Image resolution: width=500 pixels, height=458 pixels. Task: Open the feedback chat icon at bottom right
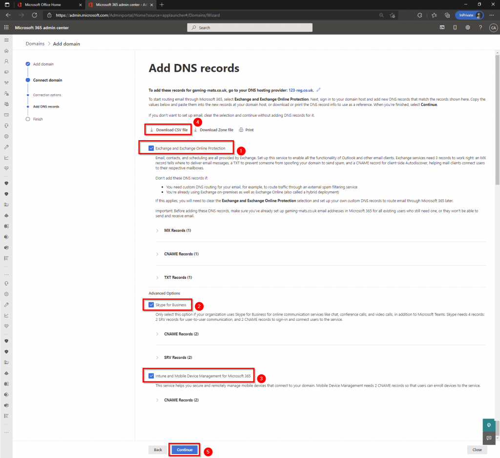(489, 438)
